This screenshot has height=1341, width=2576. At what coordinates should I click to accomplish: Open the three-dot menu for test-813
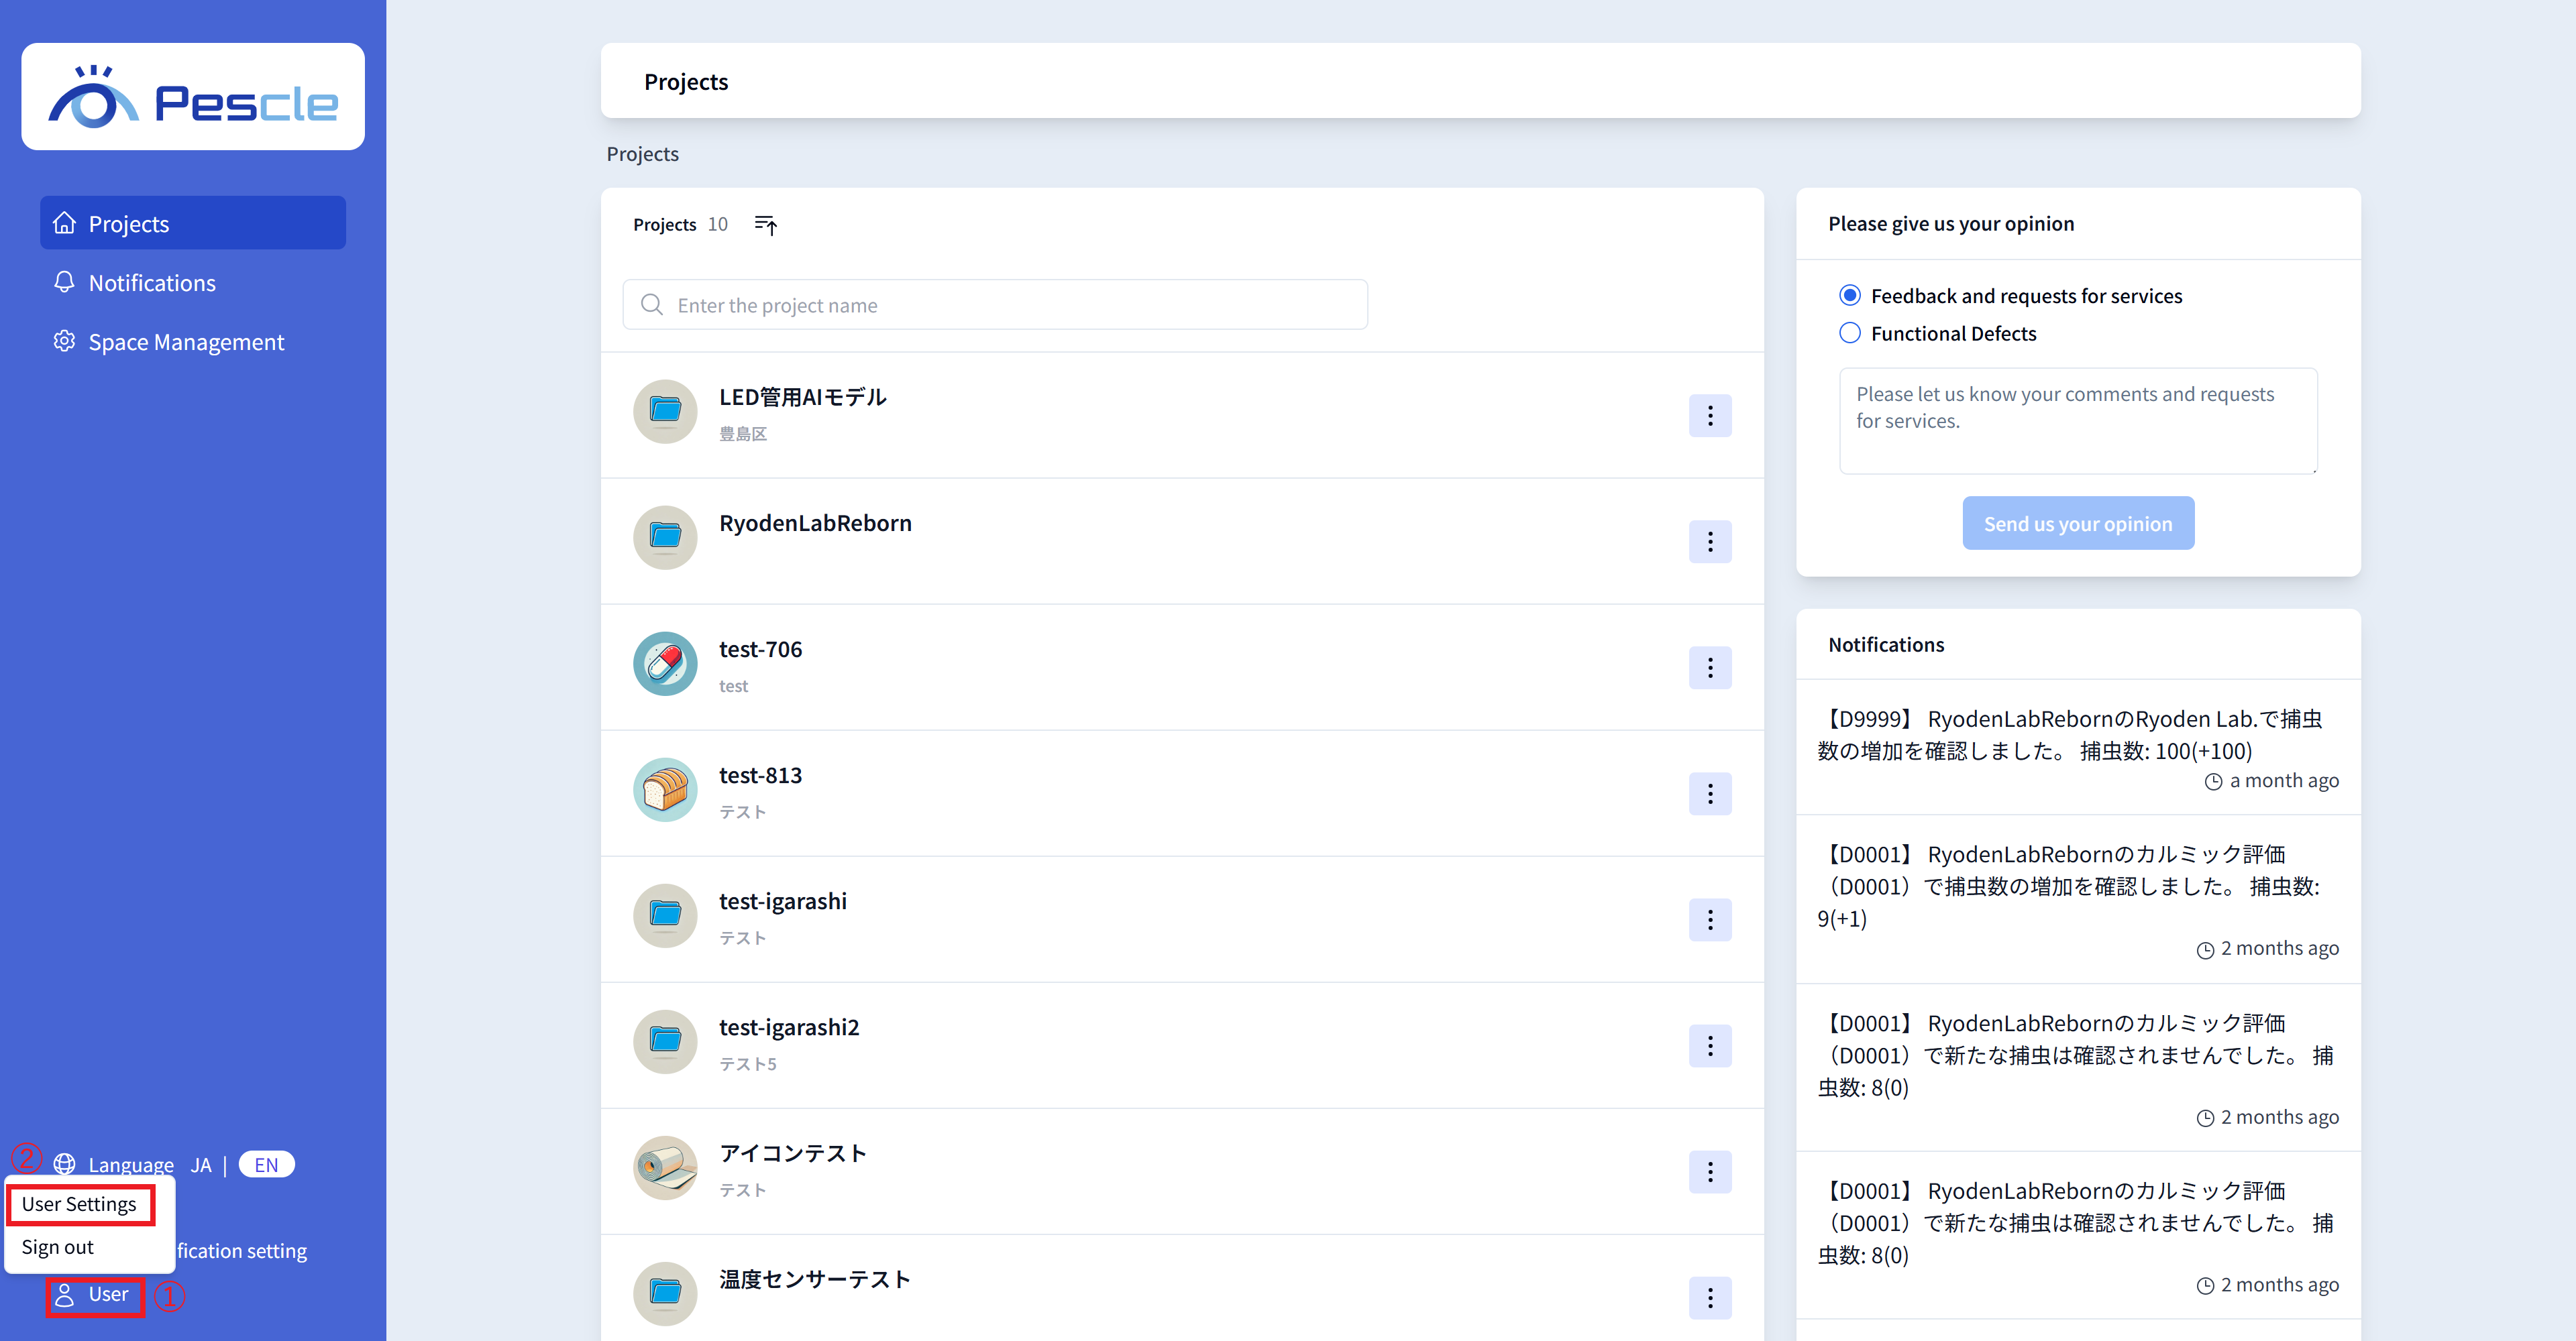tap(1710, 793)
